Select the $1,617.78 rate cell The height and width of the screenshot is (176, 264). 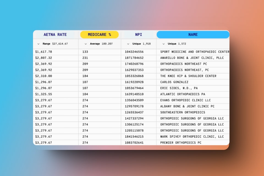click(43, 52)
